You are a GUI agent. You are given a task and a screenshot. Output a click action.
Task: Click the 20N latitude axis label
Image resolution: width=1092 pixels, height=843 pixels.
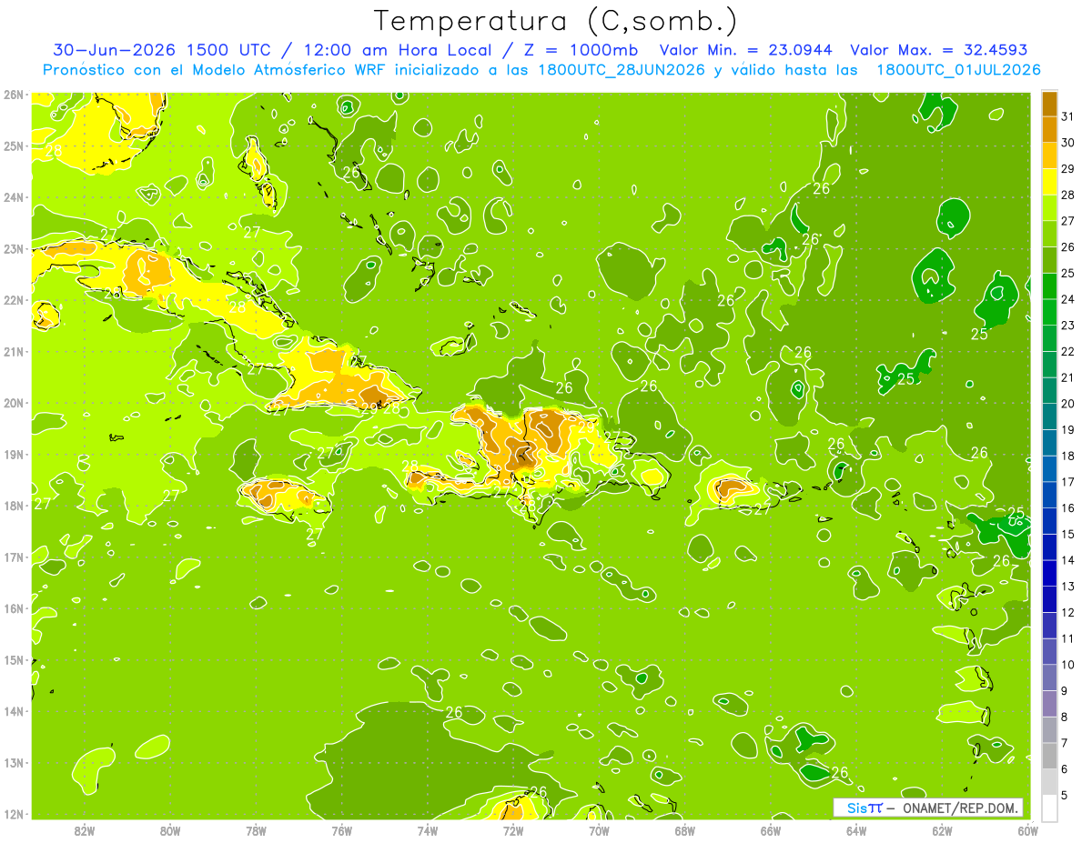pos(13,403)
